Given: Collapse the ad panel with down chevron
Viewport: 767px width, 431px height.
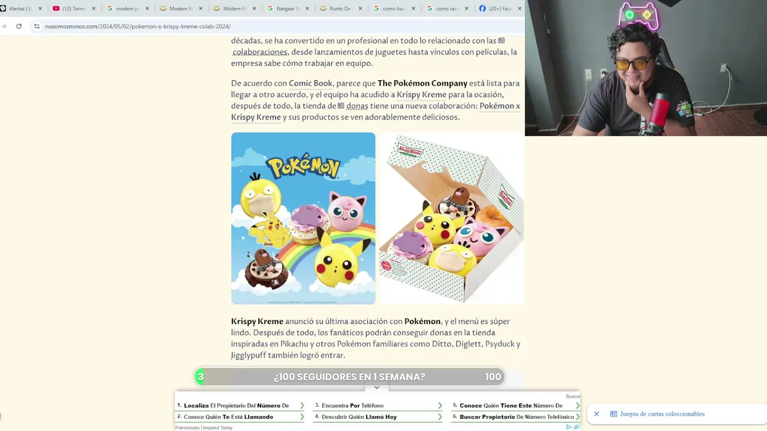Looking at the screenshot, I should [x=376, y=387].
